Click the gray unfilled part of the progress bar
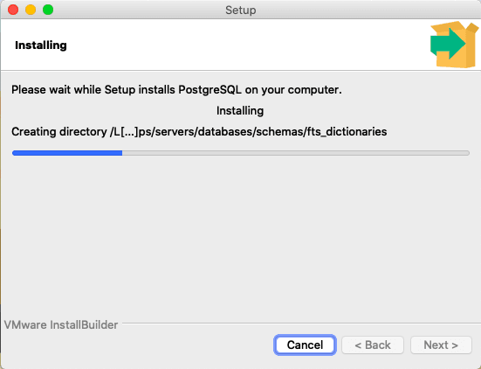The height and width of the screenshot is (369, 481). click(296, 153)
